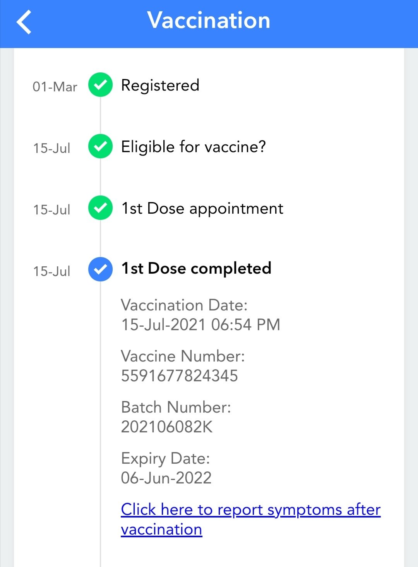The width and height of the screenshot is (418, 567).
Task: Tap the 1st Dose appointment check icon
Action: [100, 208]
